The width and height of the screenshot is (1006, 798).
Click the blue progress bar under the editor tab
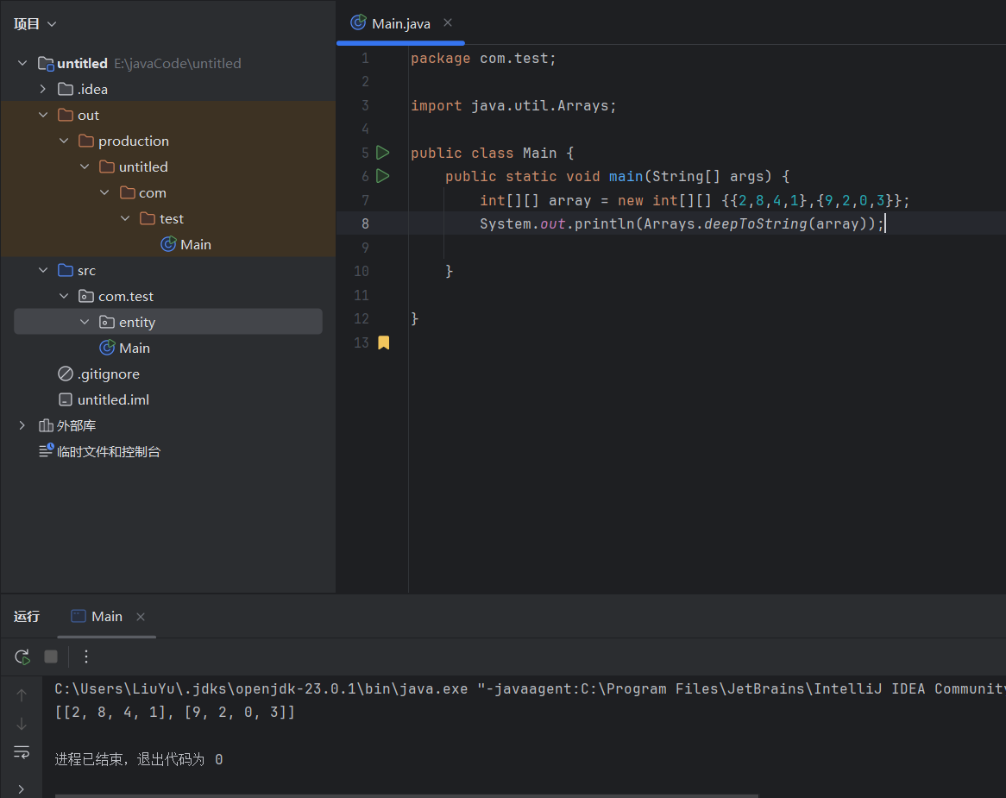[399, 41]
